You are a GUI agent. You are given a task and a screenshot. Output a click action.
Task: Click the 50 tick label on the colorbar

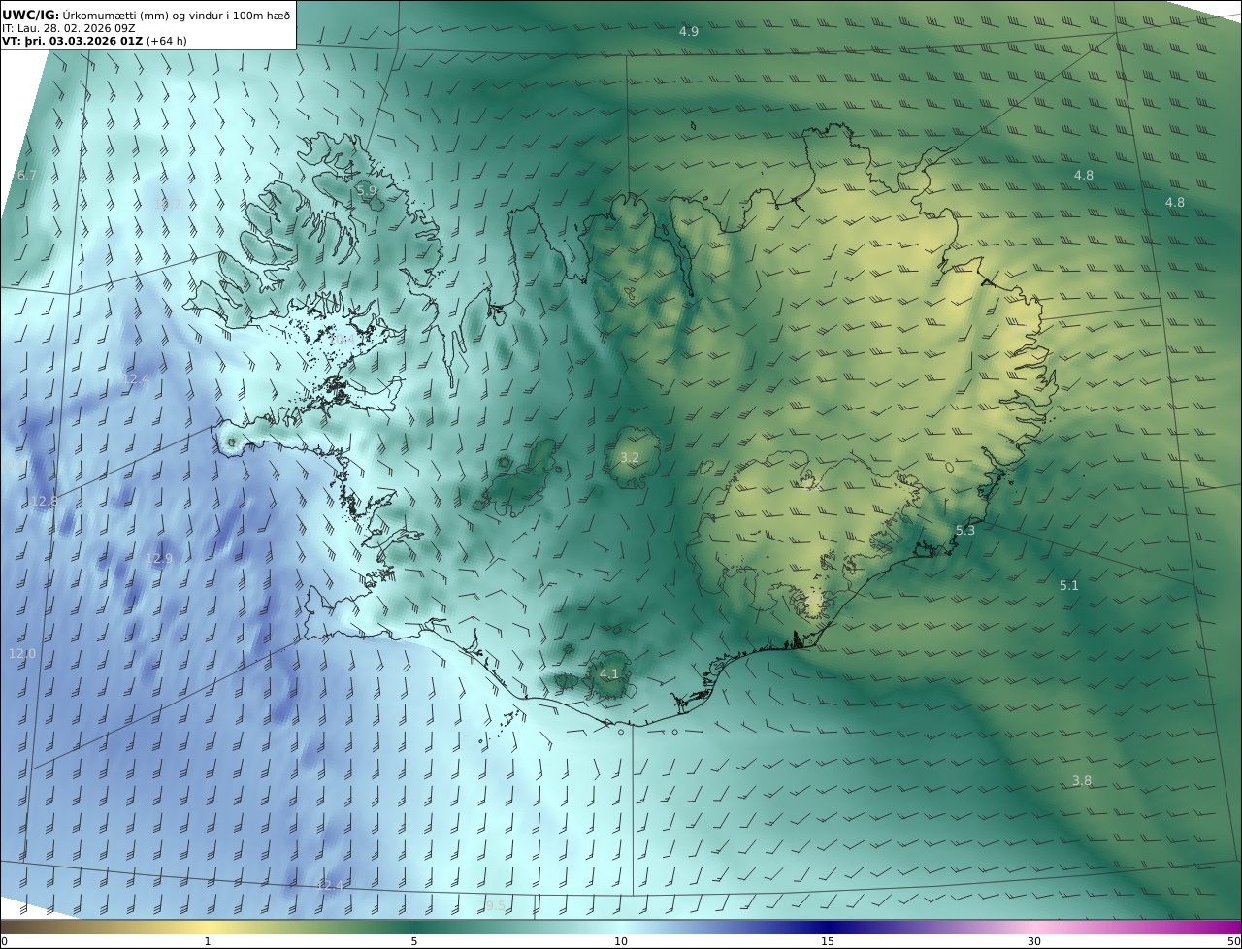pyautogui.click(x=1233, y=941)
